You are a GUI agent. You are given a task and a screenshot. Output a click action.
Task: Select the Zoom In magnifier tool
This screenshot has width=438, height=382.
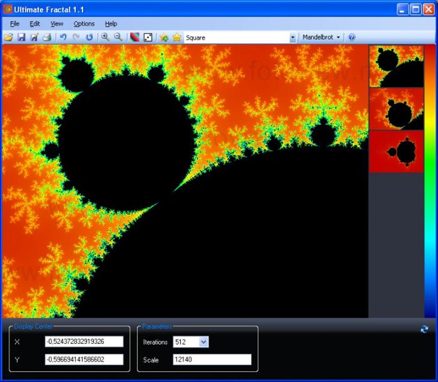pos(104,37)
